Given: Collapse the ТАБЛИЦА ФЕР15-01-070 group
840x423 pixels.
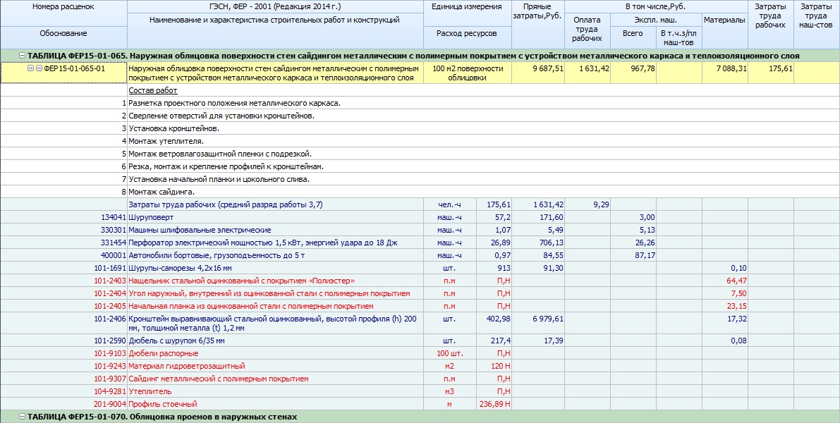Looking at the screenshot, I should (x=22, y=417).
